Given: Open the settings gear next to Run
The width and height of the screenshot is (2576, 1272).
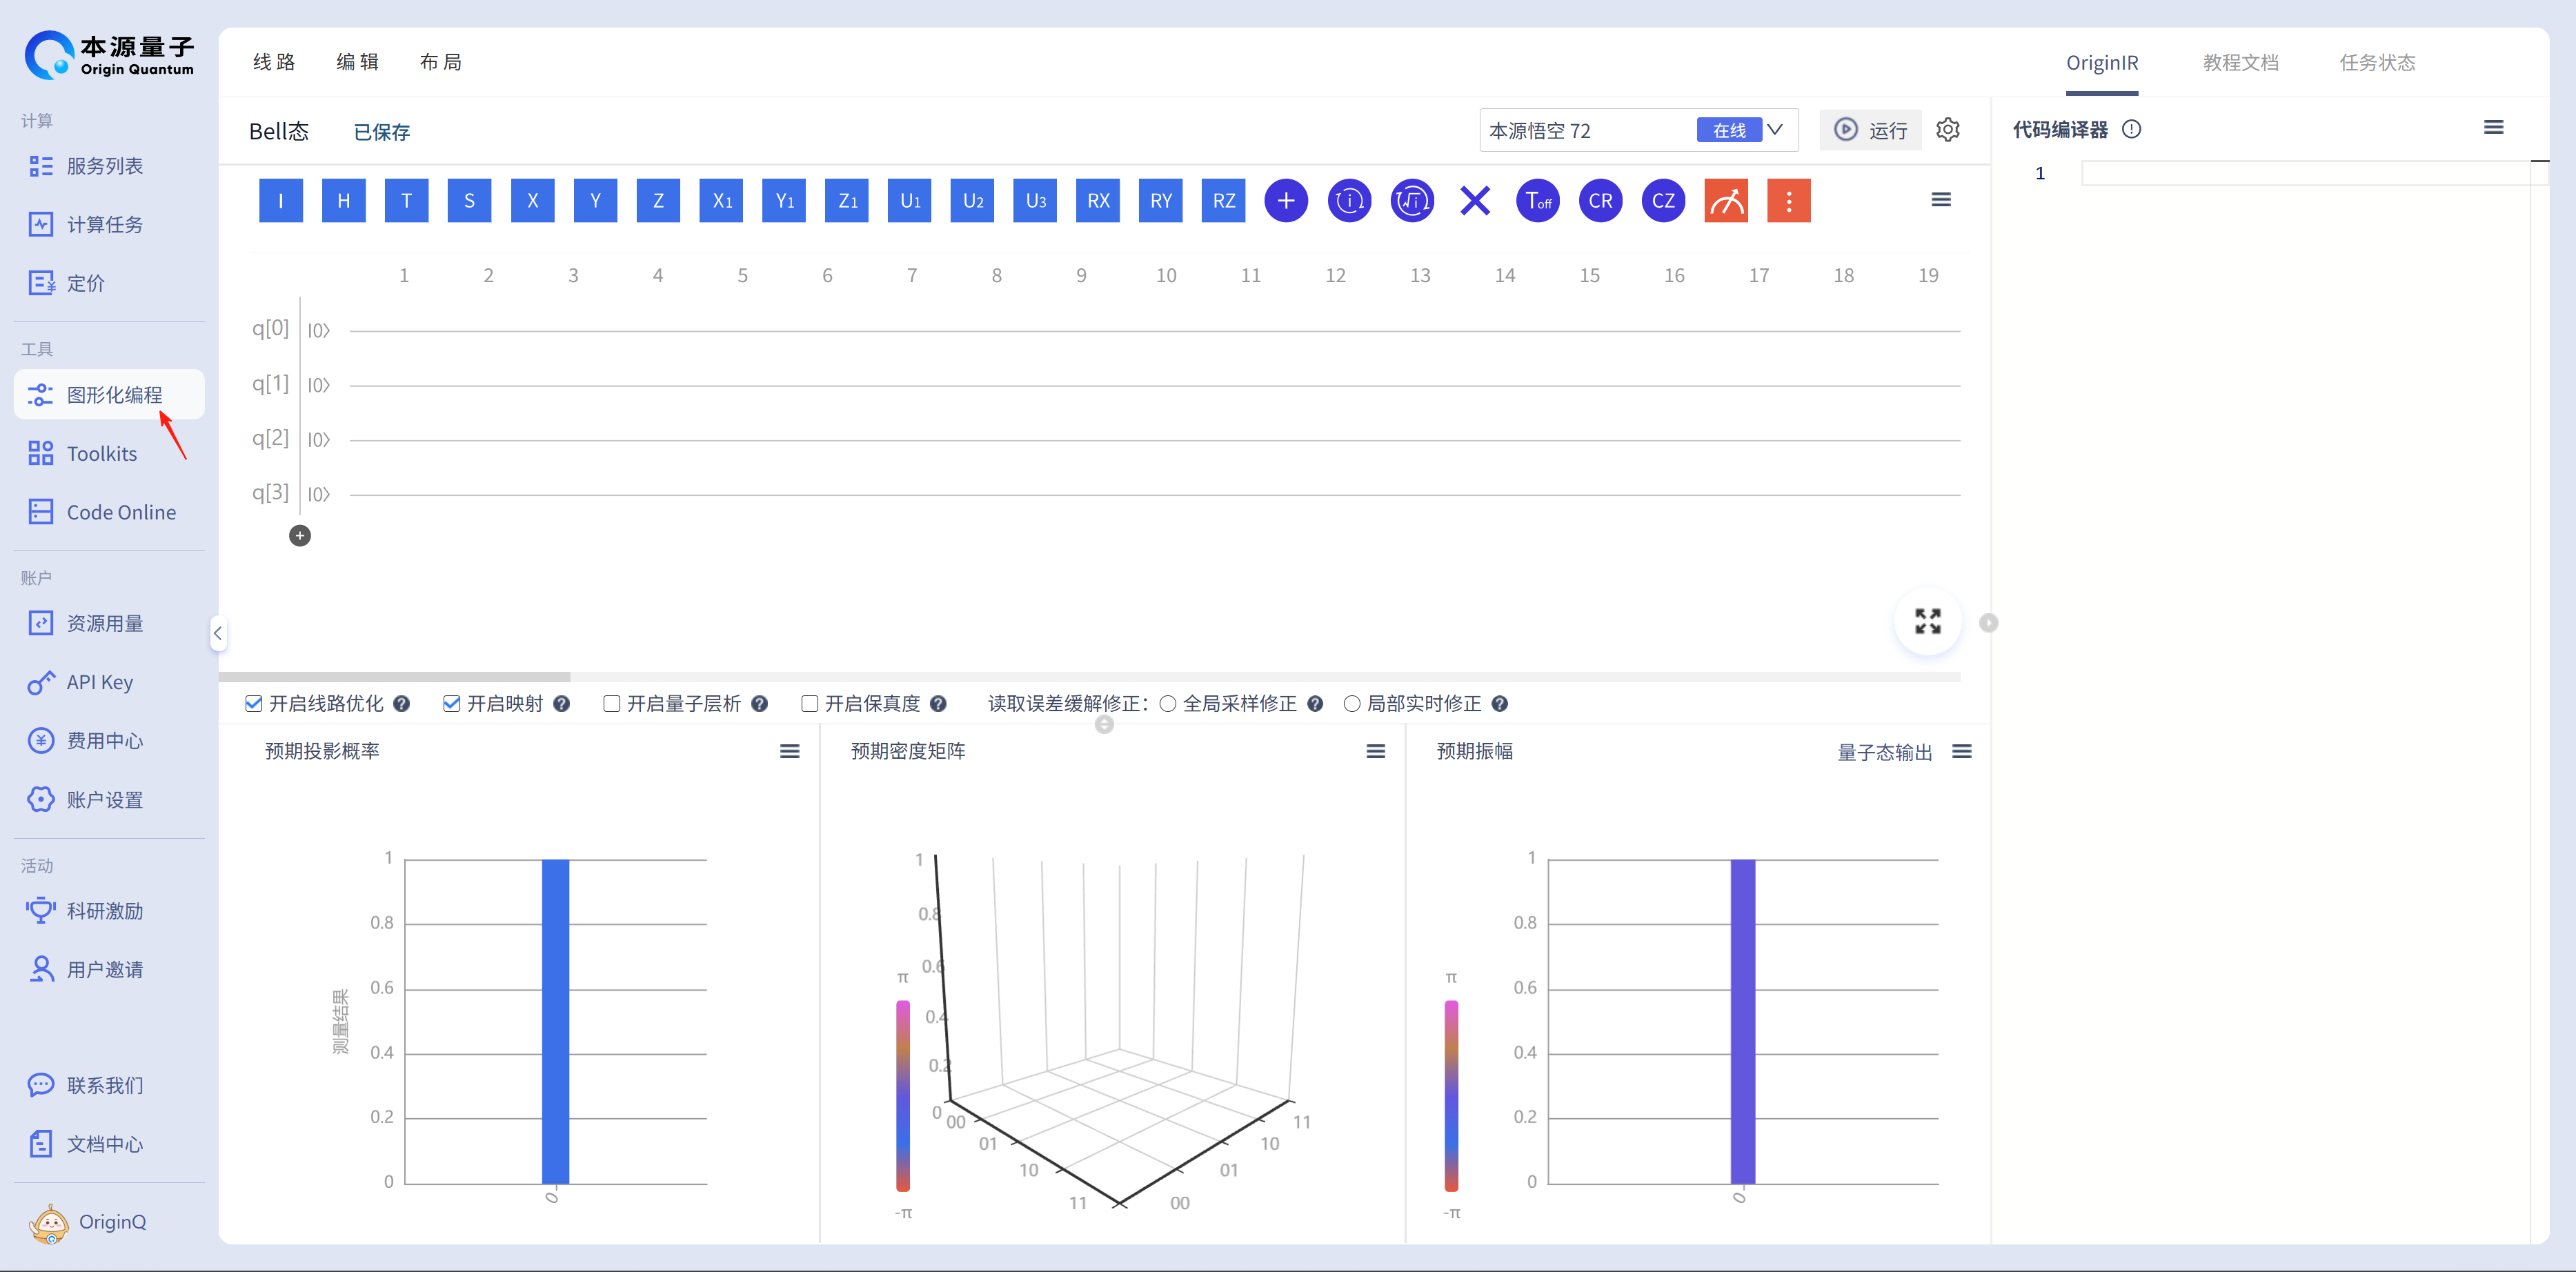Looking at the screenshot, I should [x=1948, y=130].
